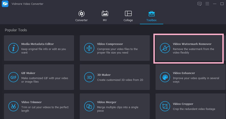Click the Video Enhancer palette icon
This screenshot has height=119, width=226.
point(164,77)
